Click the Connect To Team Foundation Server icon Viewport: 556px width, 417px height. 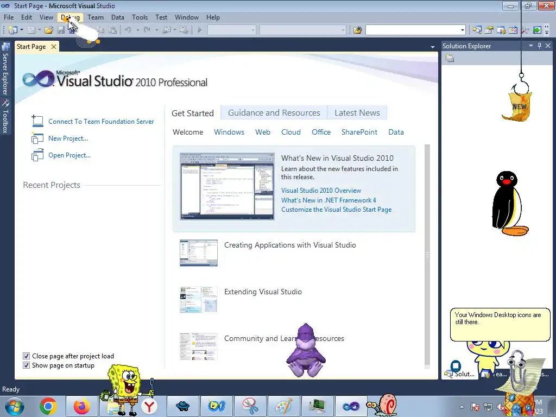(37, 121)
